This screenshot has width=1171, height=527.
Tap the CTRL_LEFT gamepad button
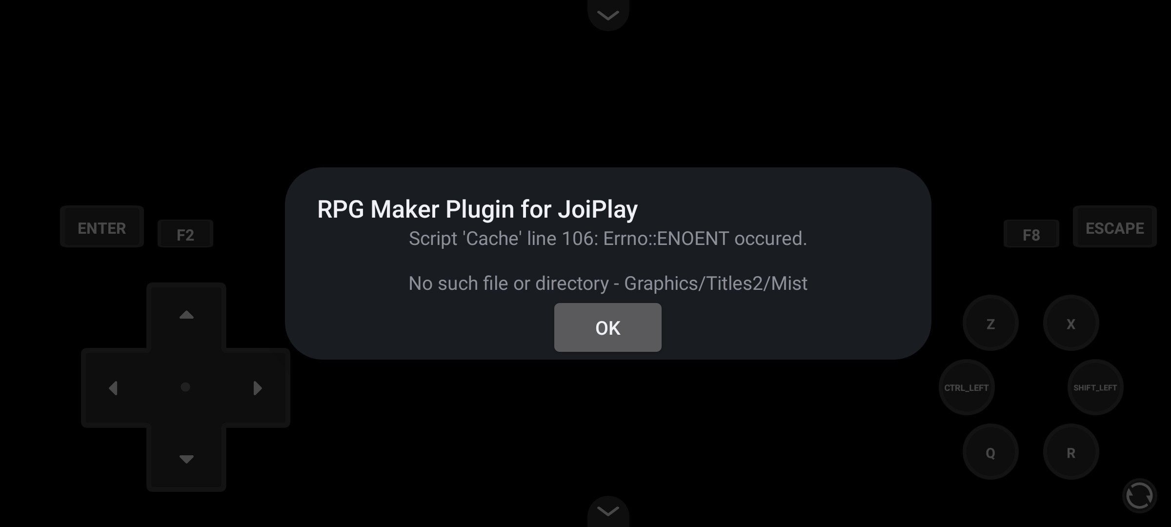[x=967, y=387]
